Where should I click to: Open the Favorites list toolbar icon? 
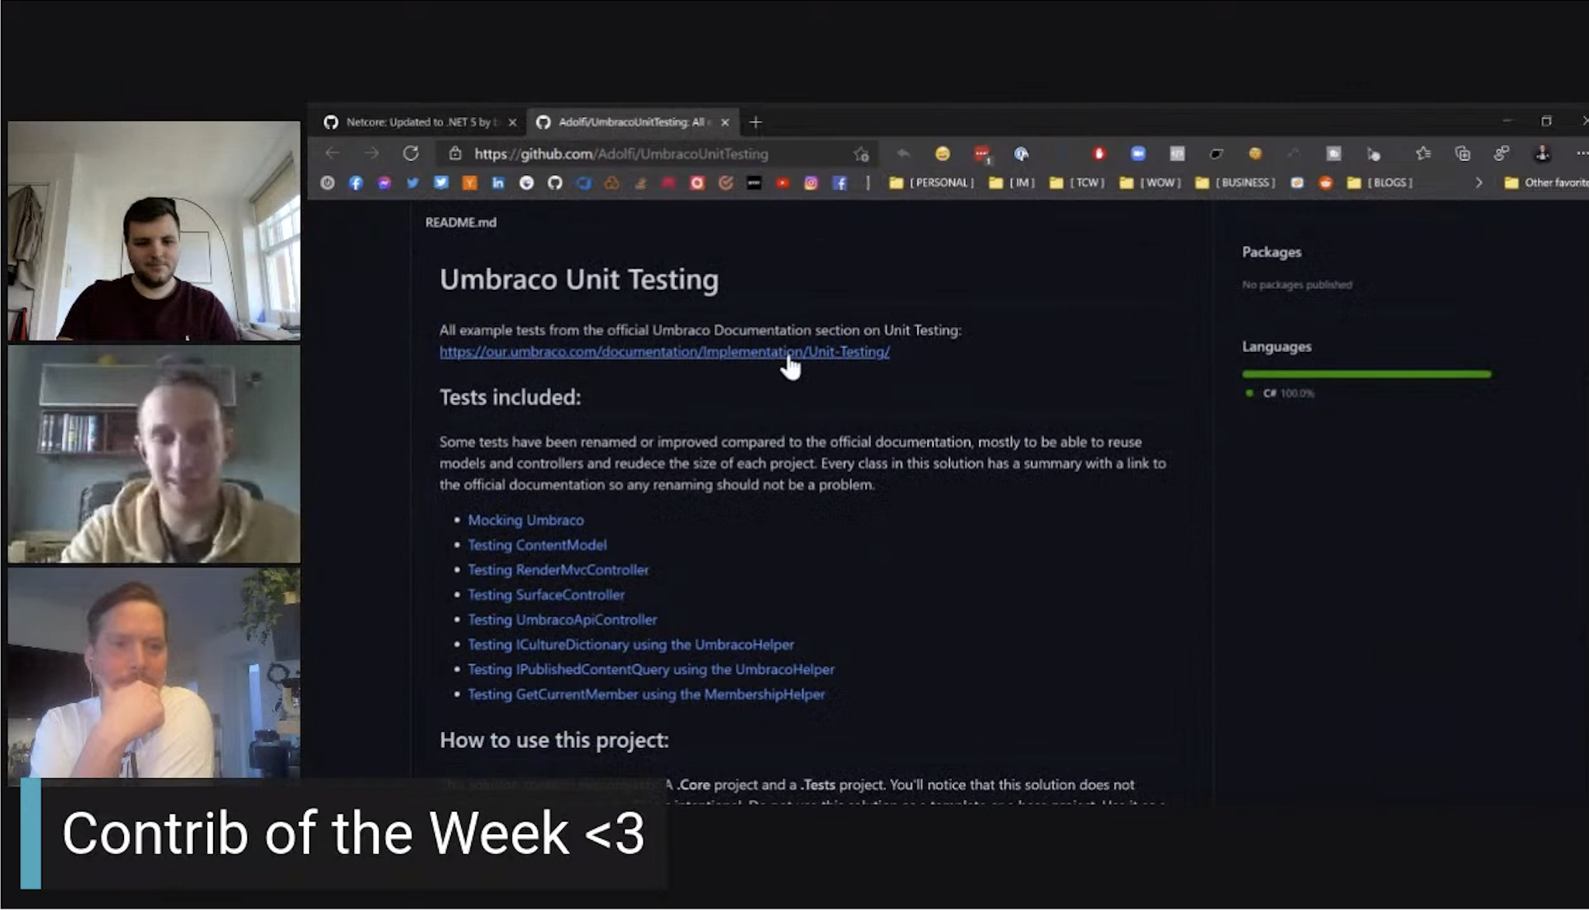pyautogui.click(x=1423, y=153)
